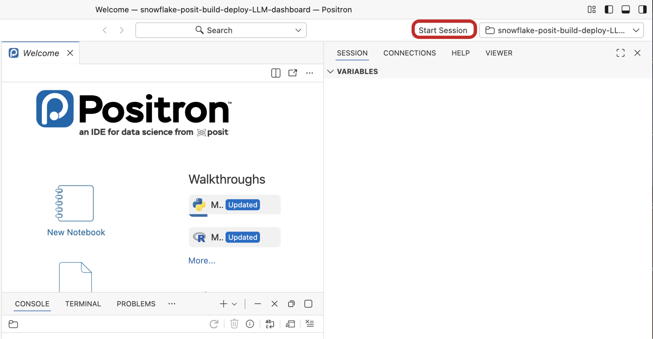Open the console working folder icon
This screenshot has height=339, width=653.
click(13, 324)
